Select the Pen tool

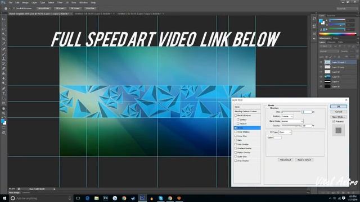[3, 89]
